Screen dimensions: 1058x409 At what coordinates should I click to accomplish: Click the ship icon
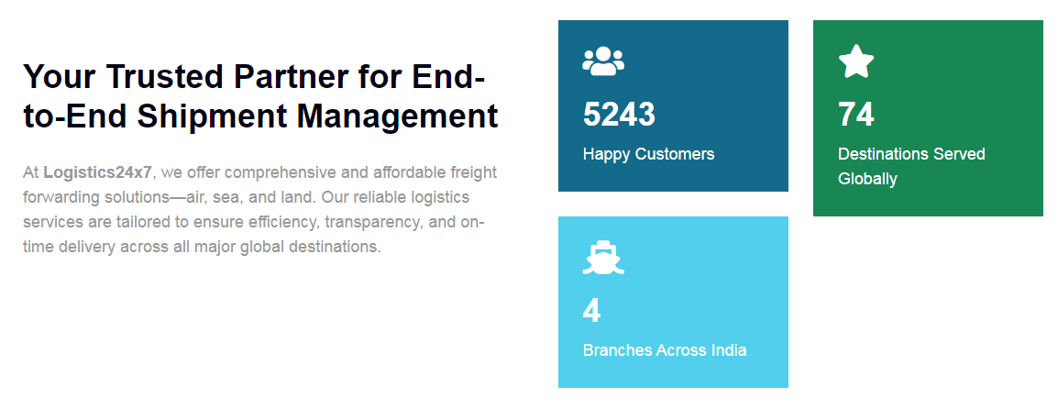click(602, 258)
